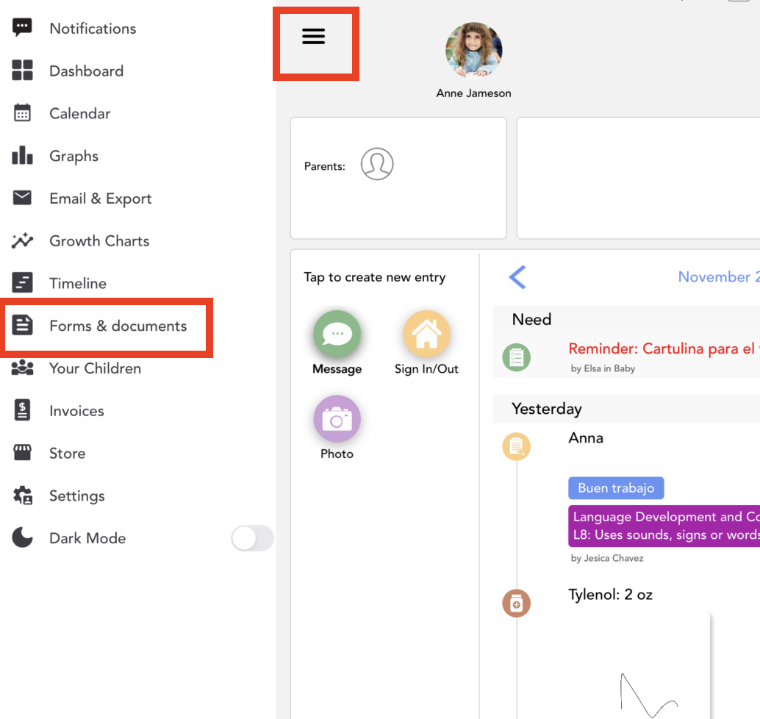Click the yellow observation icon beside Anna
This screenshot has width=760, height=719.
coord(516,446)
